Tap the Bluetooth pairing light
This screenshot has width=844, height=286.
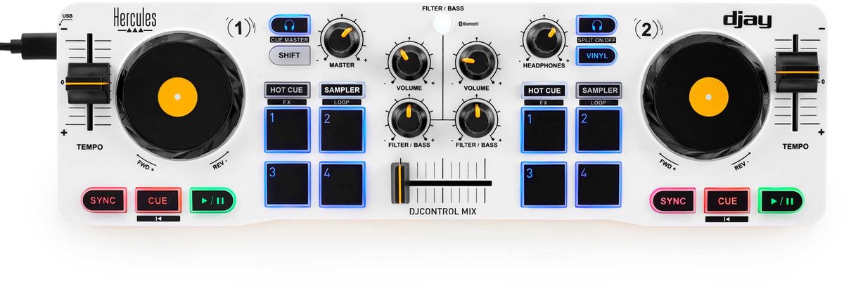coord(442,24)
